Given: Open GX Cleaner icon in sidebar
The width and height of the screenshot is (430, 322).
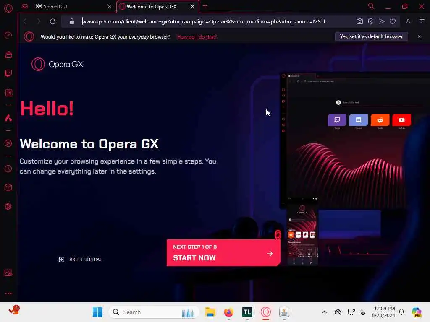Looking at the screenshot, I should point(8,55).
